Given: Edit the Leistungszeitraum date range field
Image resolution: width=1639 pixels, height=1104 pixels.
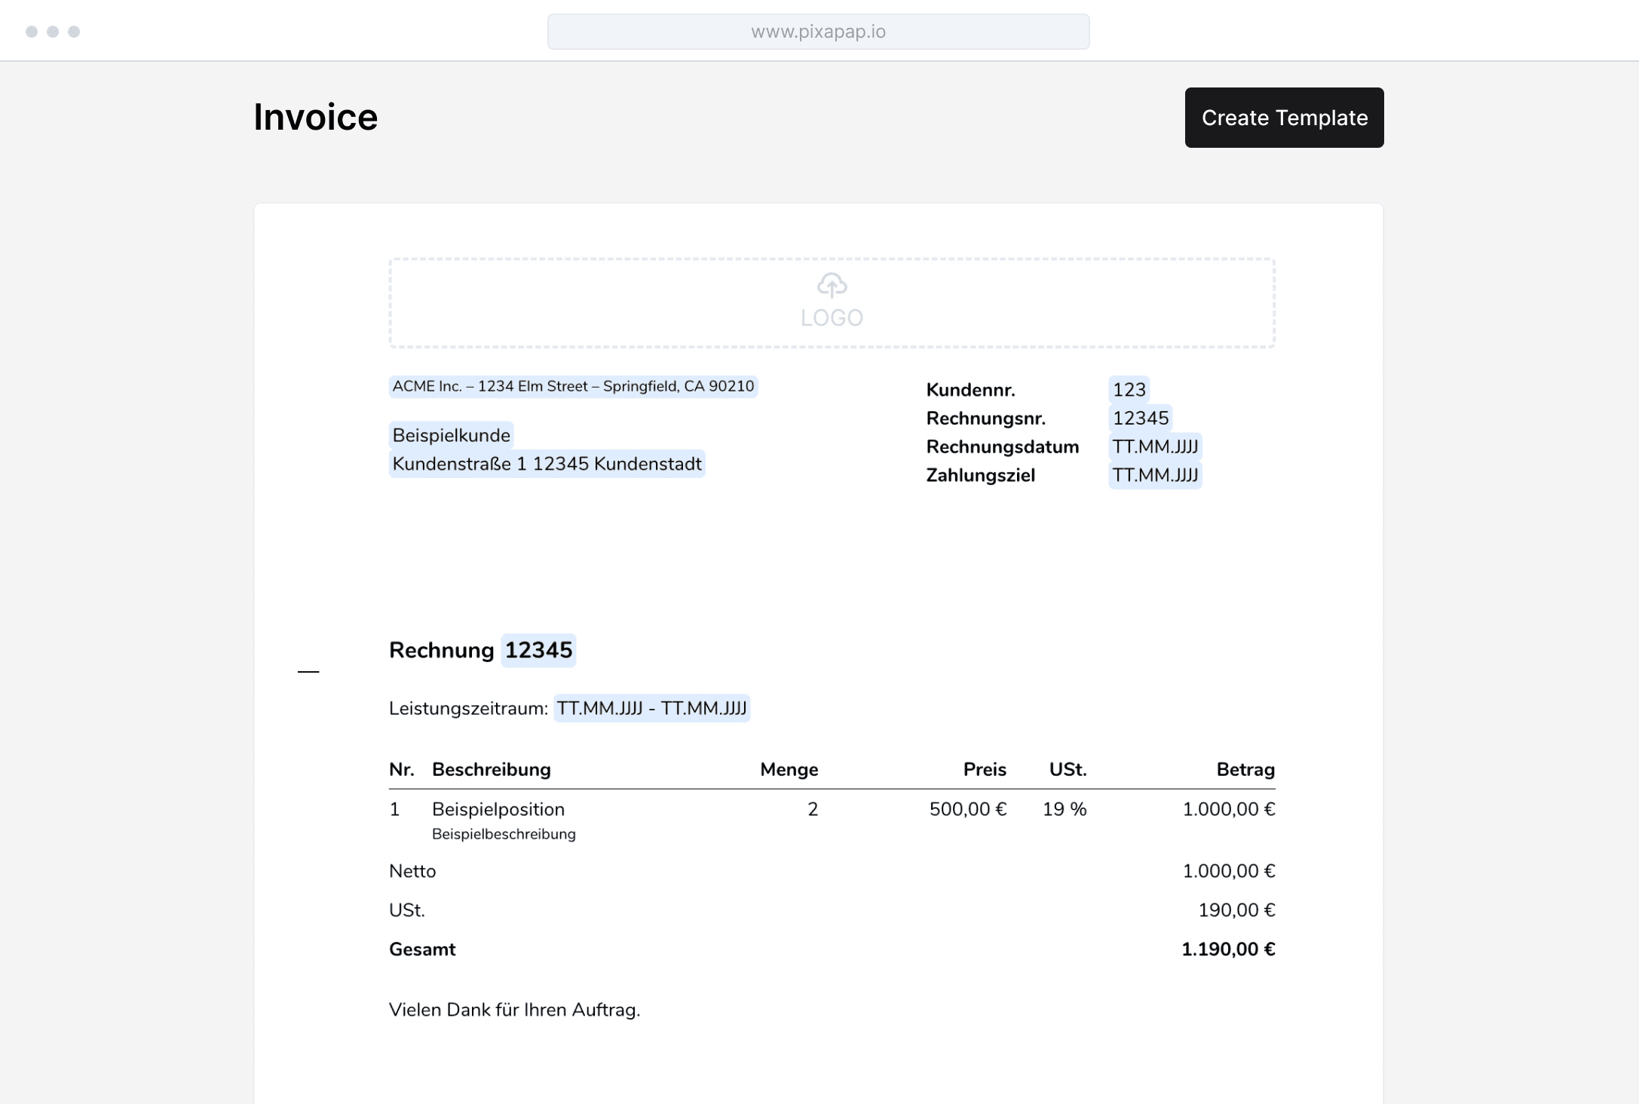Looking at the screenshot, I should pyautogui.click(x=651, y=709).
